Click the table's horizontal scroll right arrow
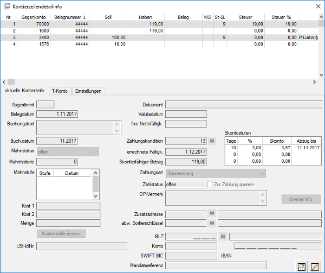The height and width of the screenshot is (273, 325). (x=314, y=82)
